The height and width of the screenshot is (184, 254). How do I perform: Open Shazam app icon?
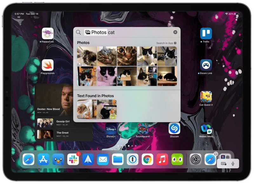(174, 128)
